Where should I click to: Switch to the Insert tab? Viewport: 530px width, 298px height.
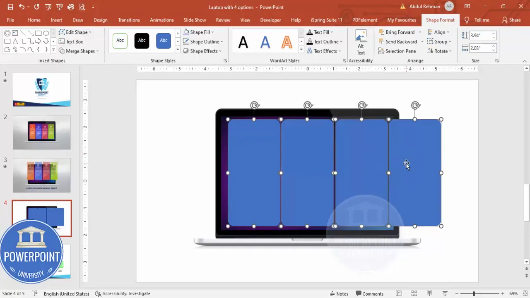57,20
